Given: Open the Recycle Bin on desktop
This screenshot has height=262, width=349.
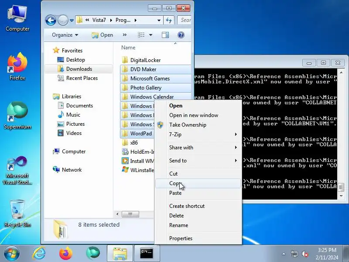Looking at the screenshot, I should 17,213.
